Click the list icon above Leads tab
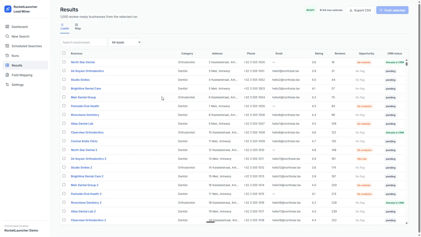Viewport: 421px width, 237px height. pos(62,25)
